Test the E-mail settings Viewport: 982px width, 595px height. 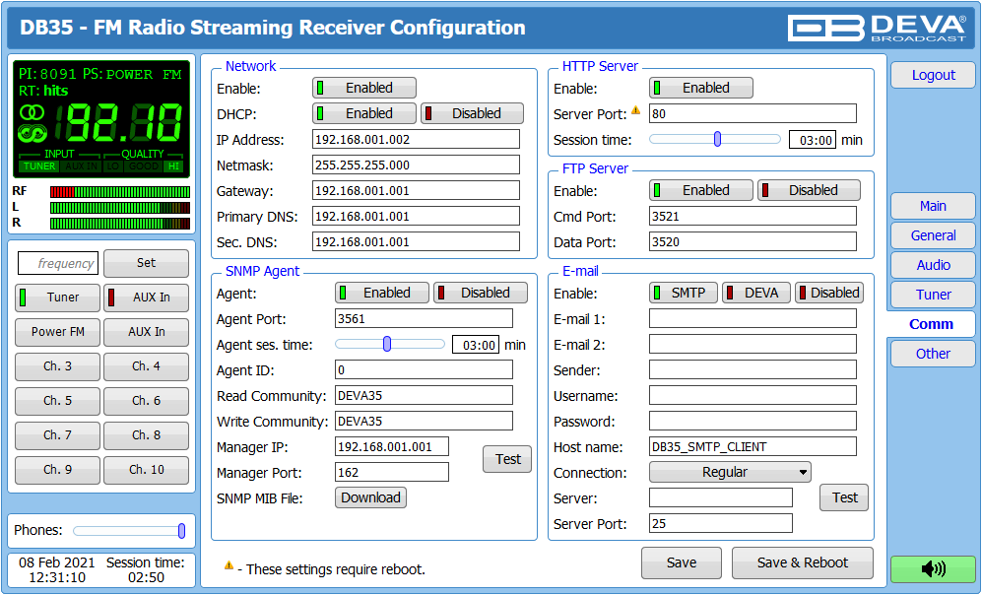(844, 497)
